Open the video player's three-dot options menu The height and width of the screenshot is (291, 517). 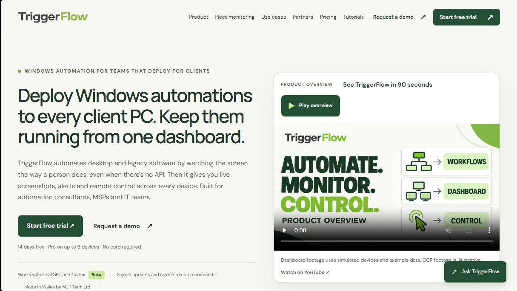pos(489,230)
